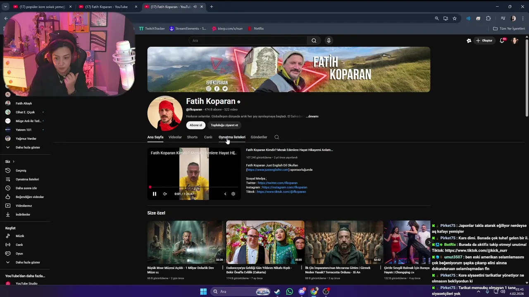This screenshot has width=529, height=297.
Task: Click the Twitter icon on channel banner
Action: pos(225,89)
